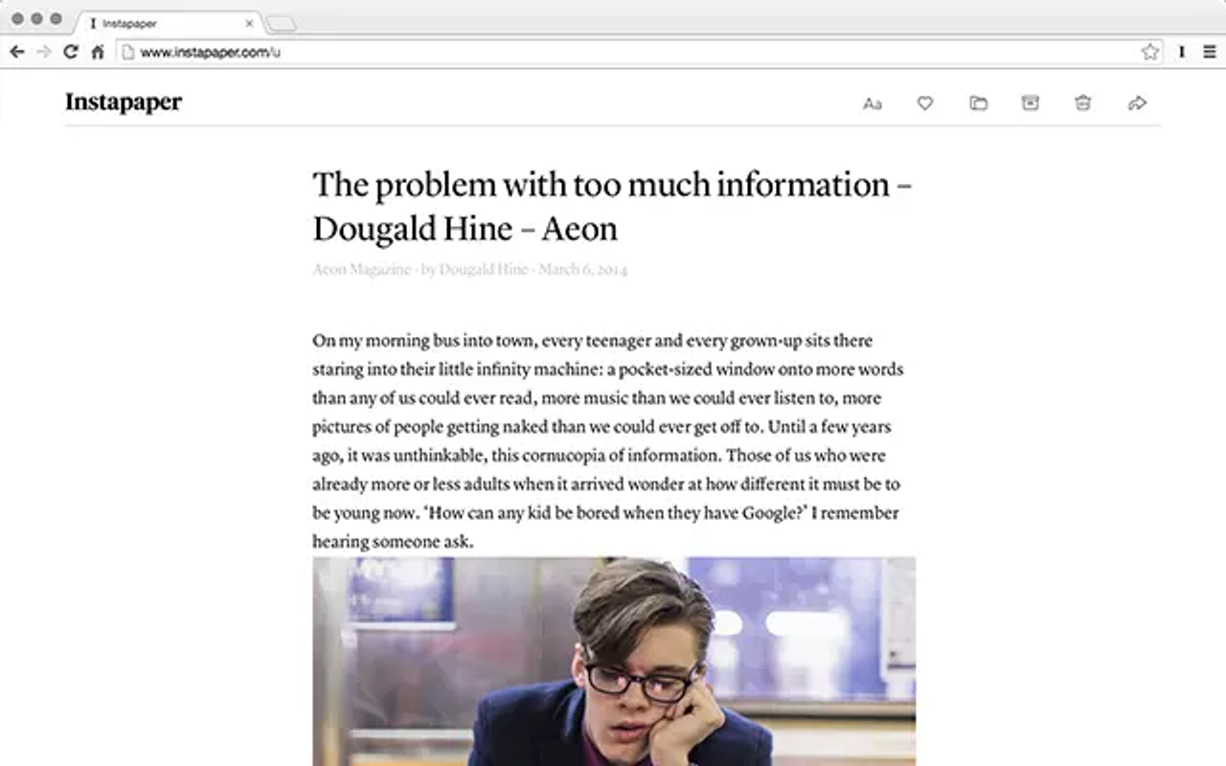
Task: Open the Aa text settings
Action: [x=872, y=103]
